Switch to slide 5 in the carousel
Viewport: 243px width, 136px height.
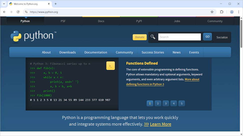pos(182,103)
